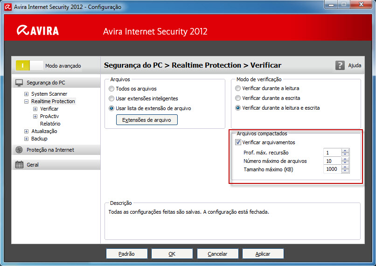Decrease Número máximo de arquivos value

[345, 162]
